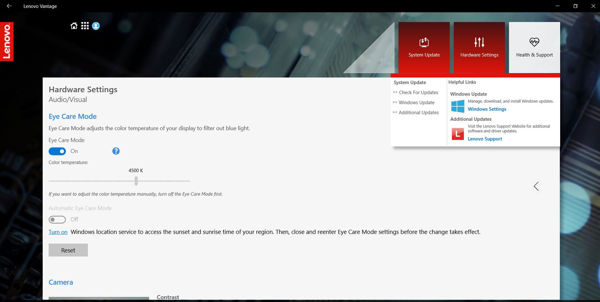Click the Helpful Links heading

462,82
